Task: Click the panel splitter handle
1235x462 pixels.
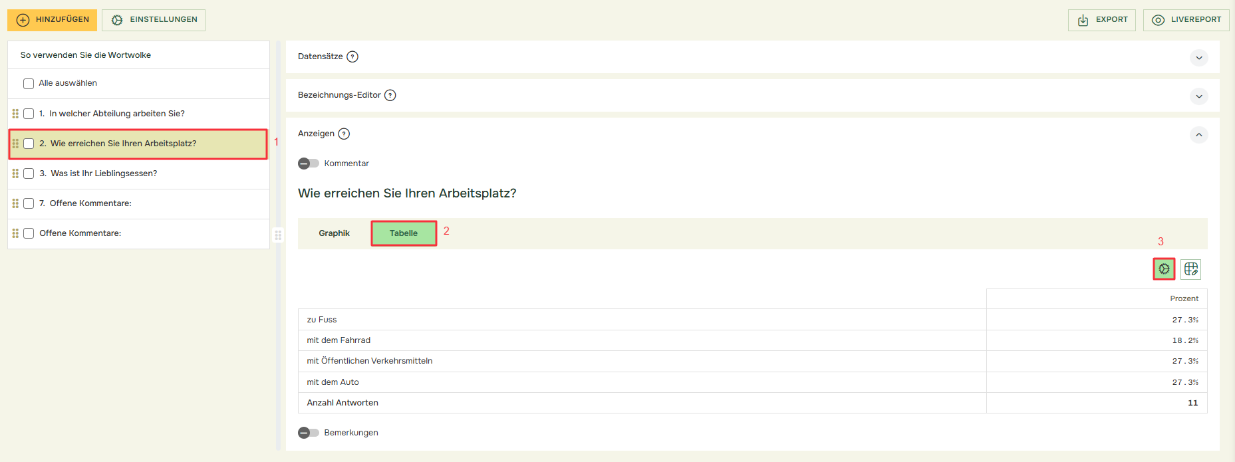Action: (x=278, y=235)
